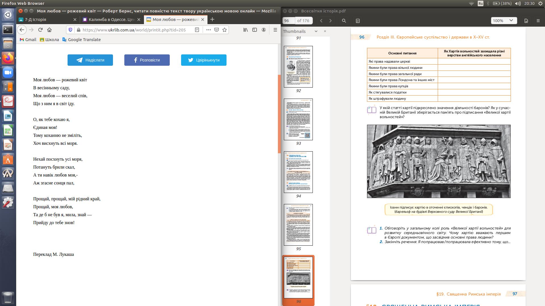The image size is (545, 306).
Task: Click the Надіслати Telegram button
Action: 90,60
